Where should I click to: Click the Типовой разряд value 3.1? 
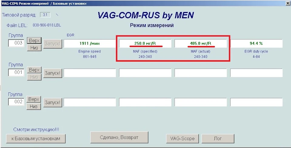[x=45, y=15]
